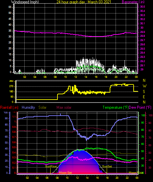Click the SunSet marker label
Viewport: 153px width, 182px height.
pos(107,167)
